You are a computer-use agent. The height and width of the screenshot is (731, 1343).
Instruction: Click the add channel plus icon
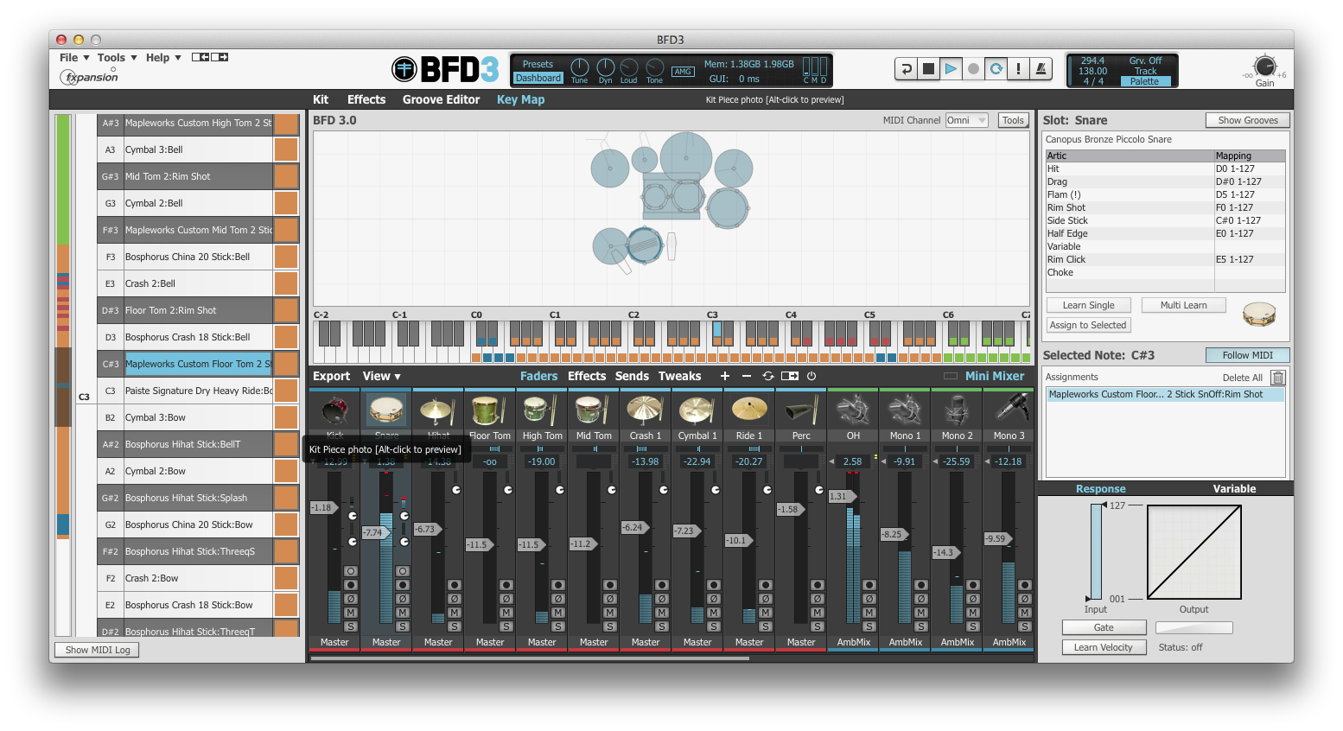tap(724, 376)
